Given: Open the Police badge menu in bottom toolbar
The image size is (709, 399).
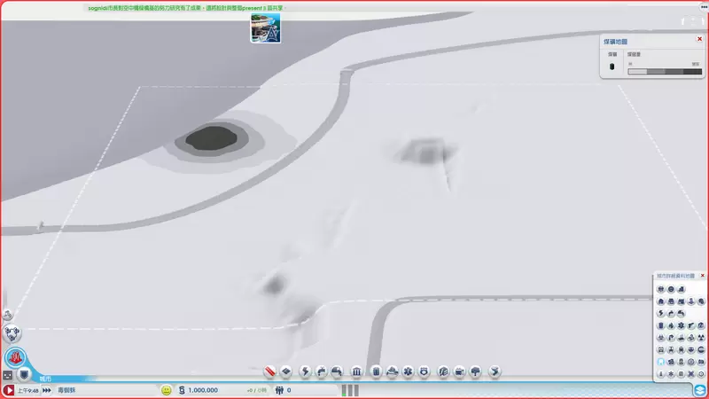Looking at the screenshot, I should point(425,372).
